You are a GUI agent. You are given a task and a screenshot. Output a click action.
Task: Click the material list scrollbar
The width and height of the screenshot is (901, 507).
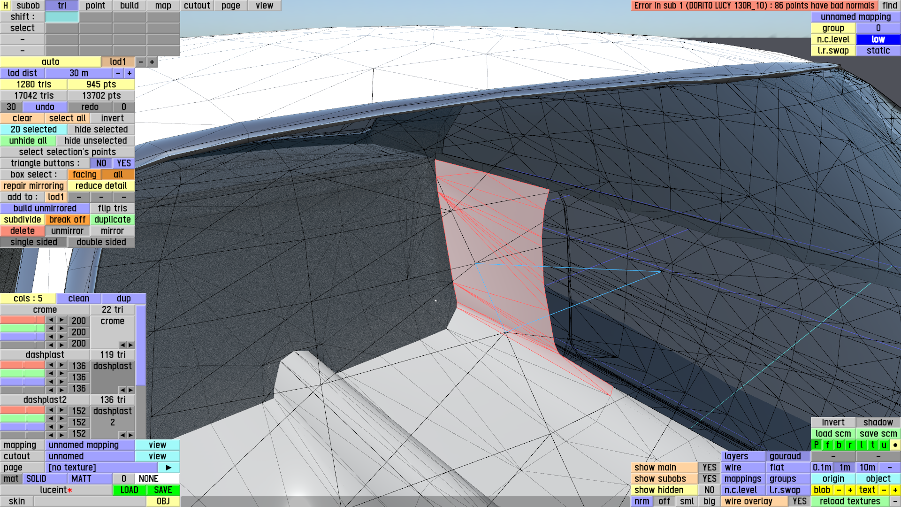click(141, 345)
